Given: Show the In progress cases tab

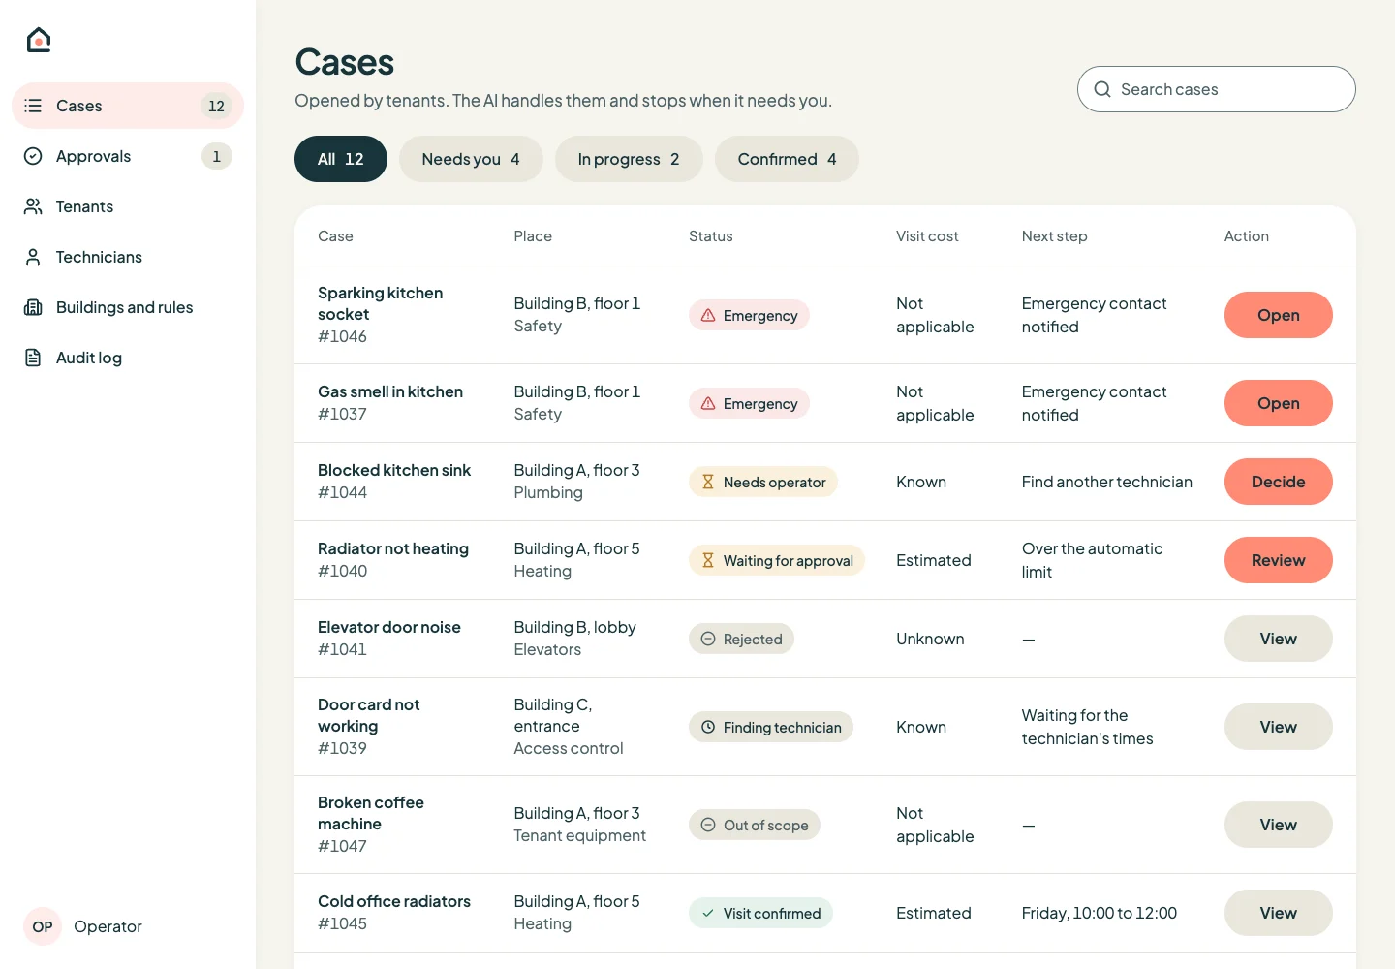Looking at the screenshot, I should [629, 159].
